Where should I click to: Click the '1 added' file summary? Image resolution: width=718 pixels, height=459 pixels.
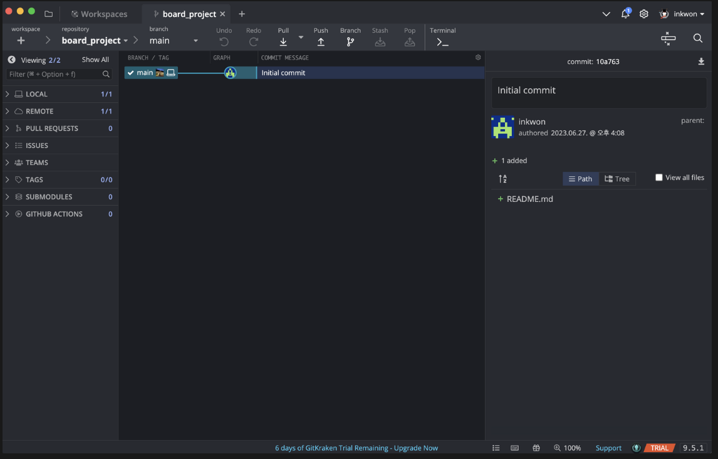[x=509, y=161]
